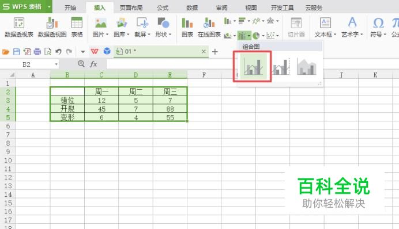
Task: Start screen capture with 截屏
Action: tap(142, 23)
